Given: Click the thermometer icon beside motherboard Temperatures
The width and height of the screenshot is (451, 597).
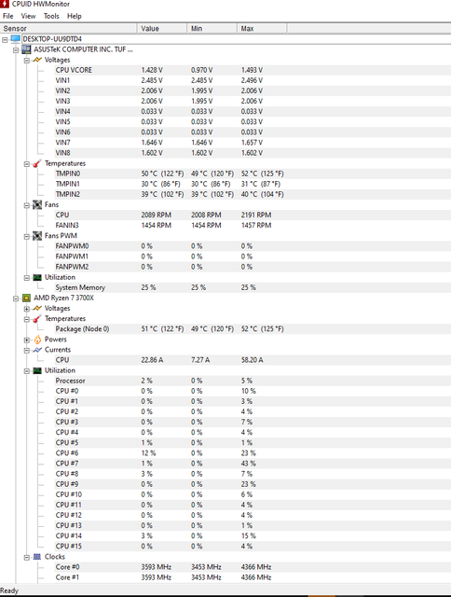Looking at the screenshot, I should pos(37,163).
